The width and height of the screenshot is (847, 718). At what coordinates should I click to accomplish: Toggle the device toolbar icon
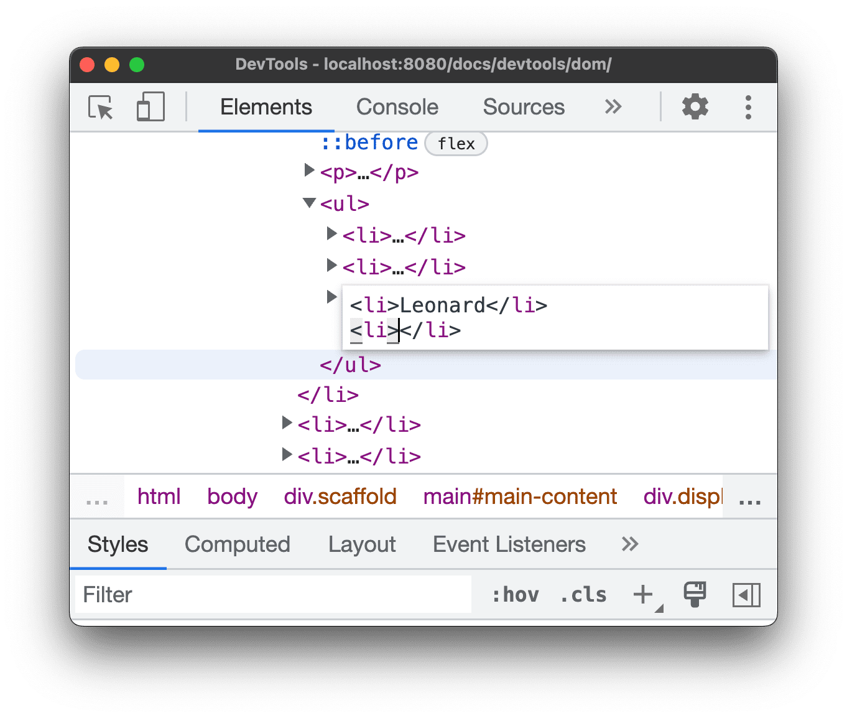tap(149, 106)
